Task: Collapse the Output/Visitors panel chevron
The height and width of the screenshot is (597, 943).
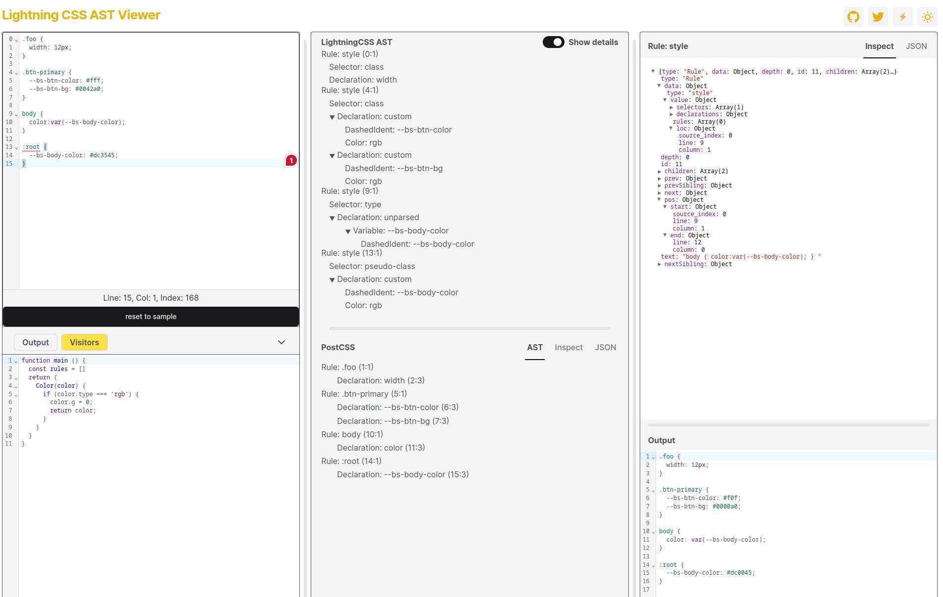Action: 282,342
